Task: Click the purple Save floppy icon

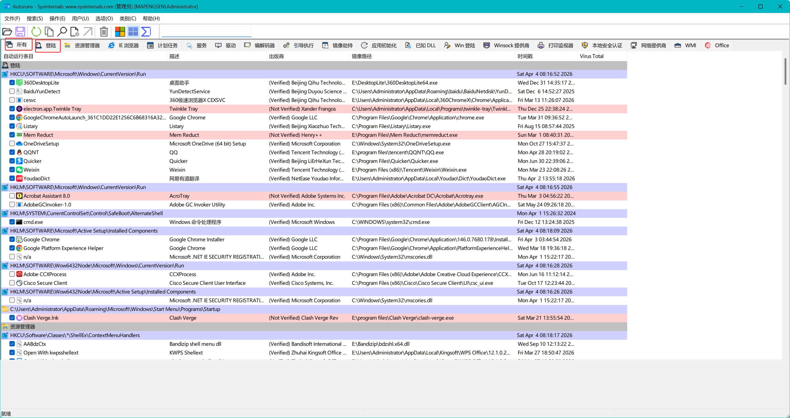Action: click(x=20, y=32)
